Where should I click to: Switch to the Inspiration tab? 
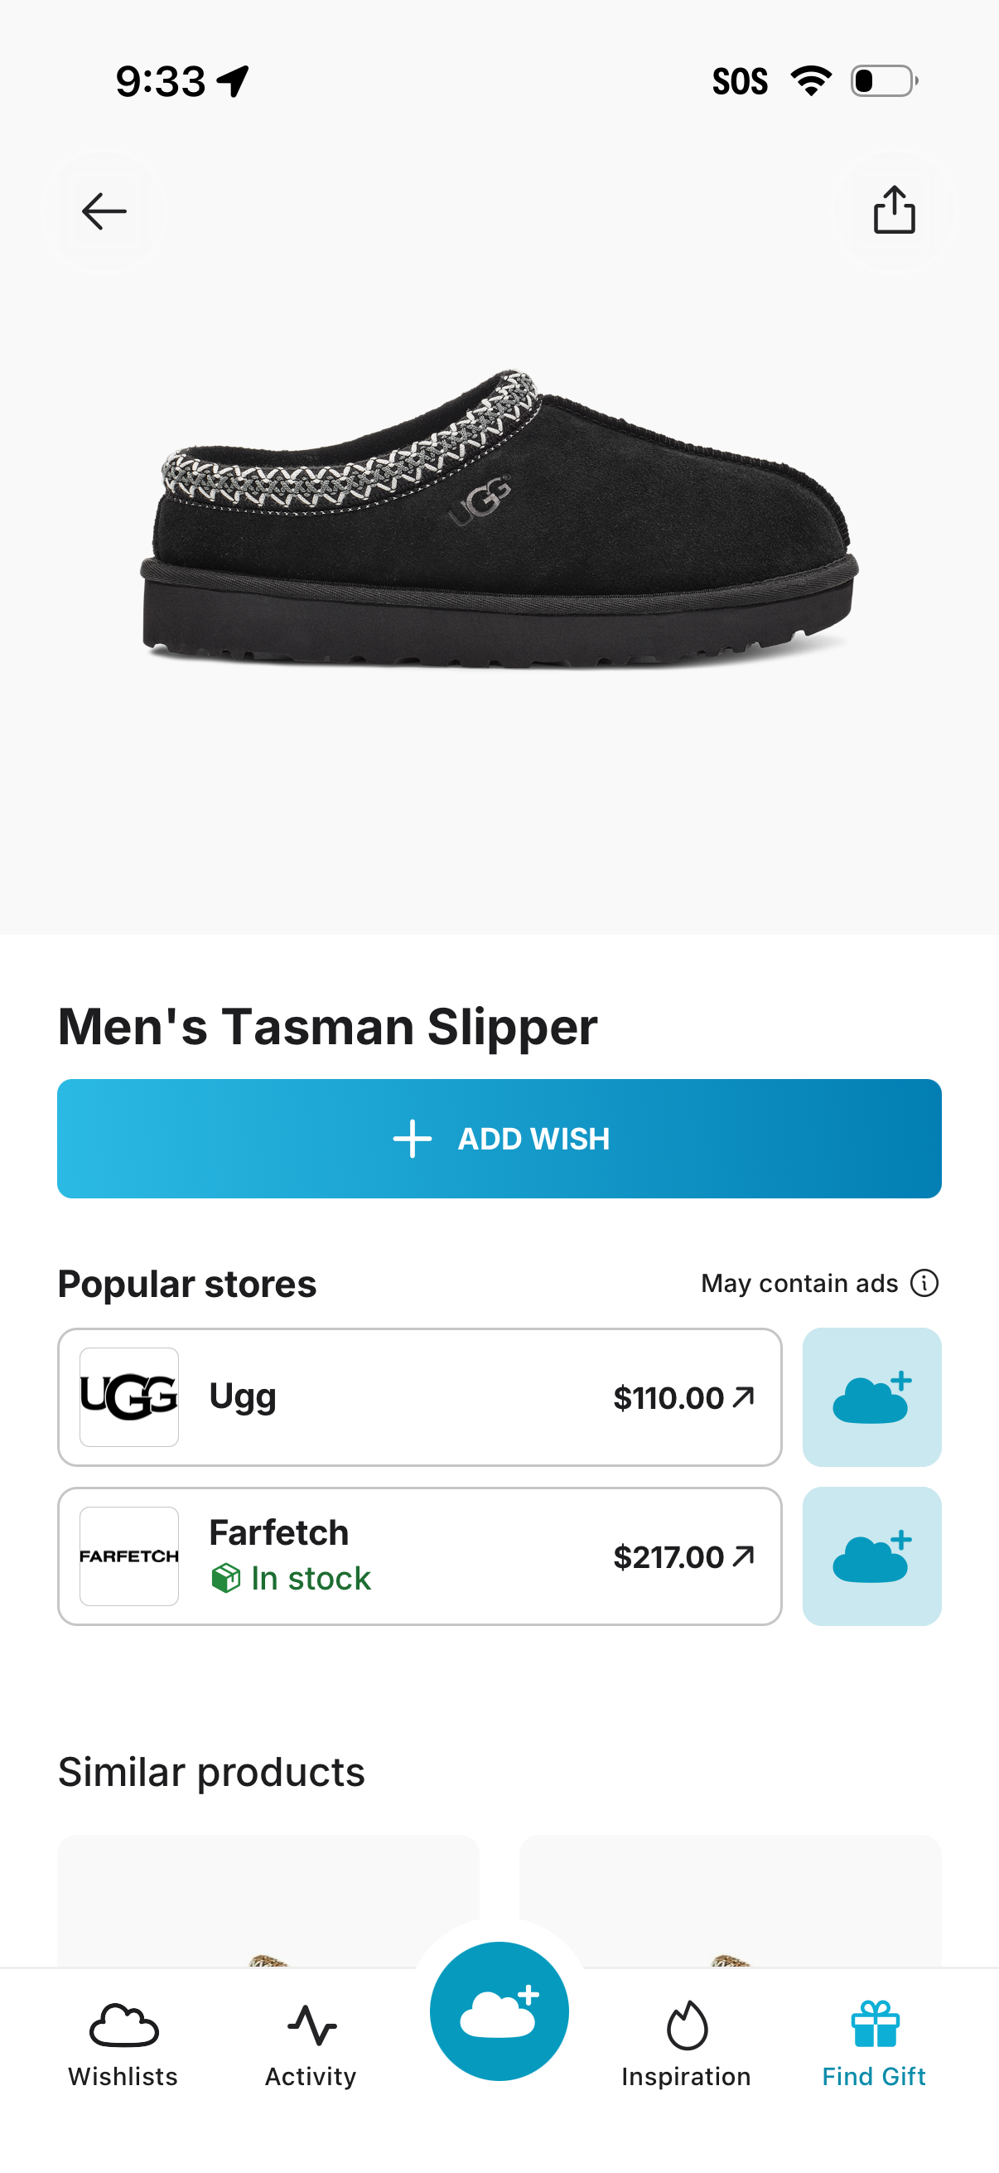(x=685, y=2045)
